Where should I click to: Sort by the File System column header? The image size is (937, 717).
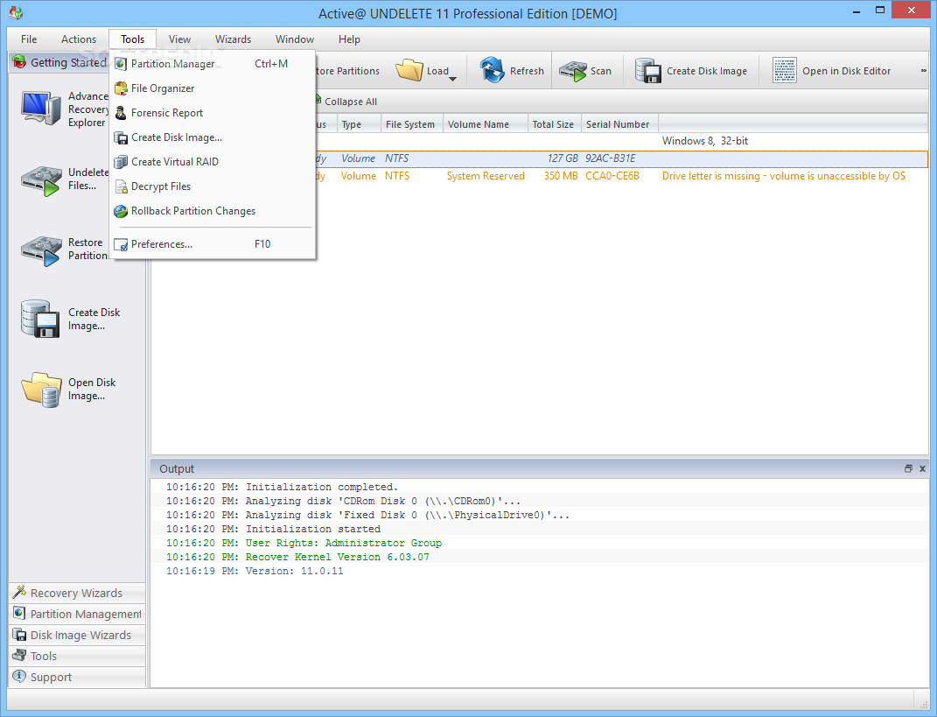pos(412,123)
